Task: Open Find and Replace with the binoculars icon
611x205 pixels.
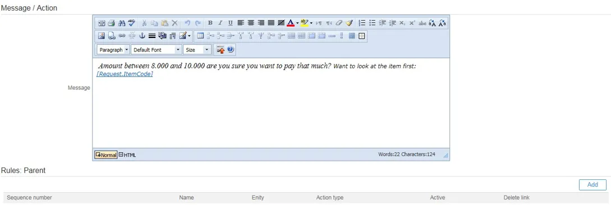Action: [122, 23]
